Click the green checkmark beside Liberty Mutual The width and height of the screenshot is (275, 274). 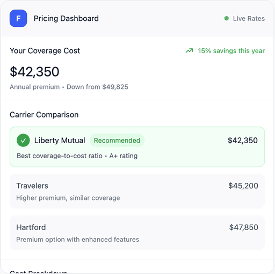(23, 140)
